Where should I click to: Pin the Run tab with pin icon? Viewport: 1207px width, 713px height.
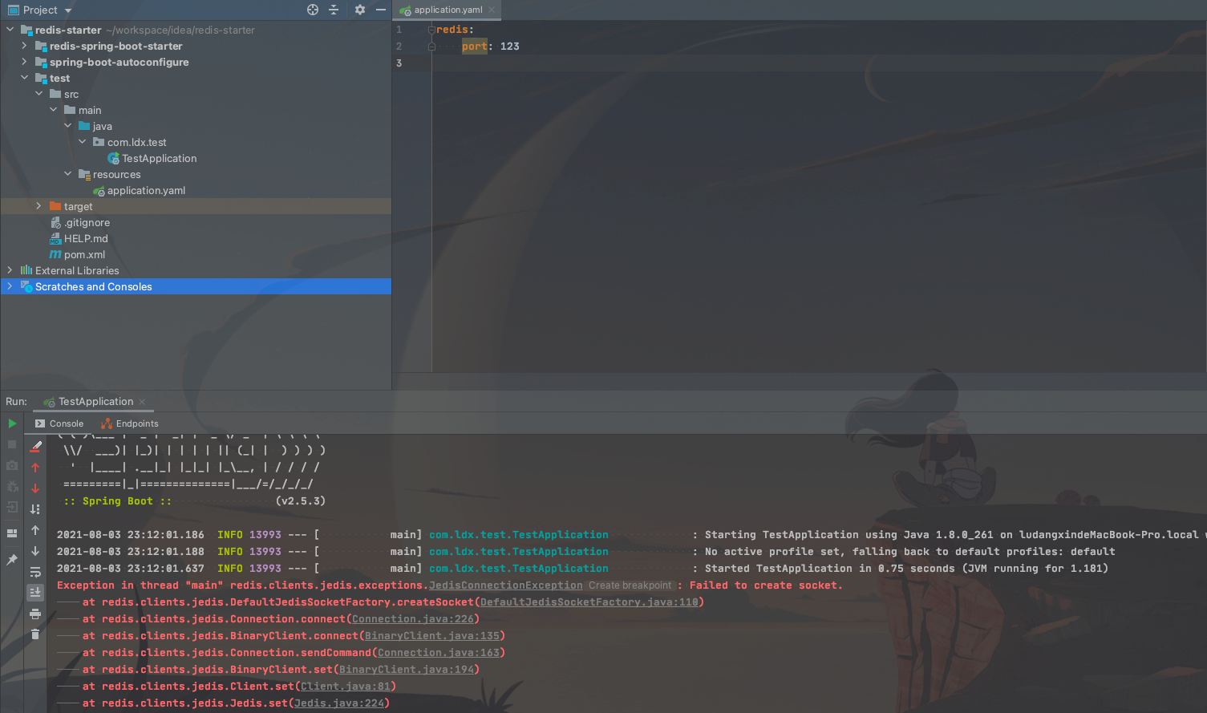(x=12, y=560)
